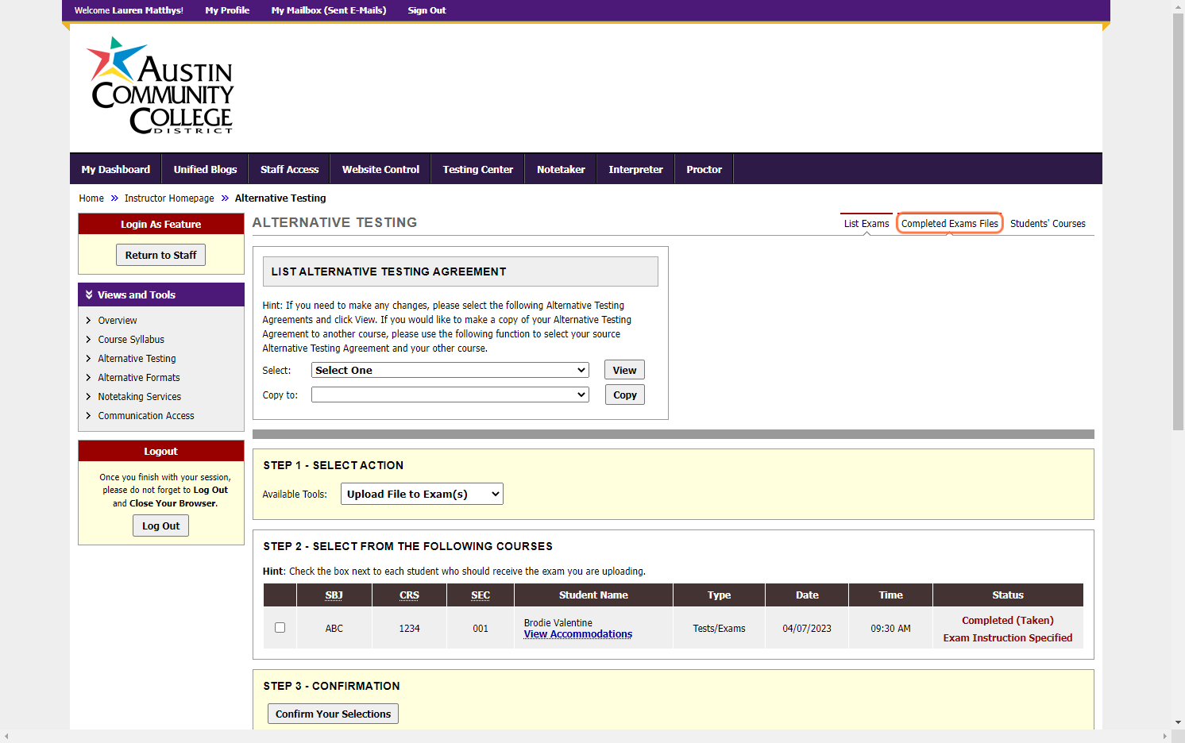This screenshot has width=1185, height=743.
Task: Open My Mailbox (Sent E-Mails) link
Action: point(329,10)
